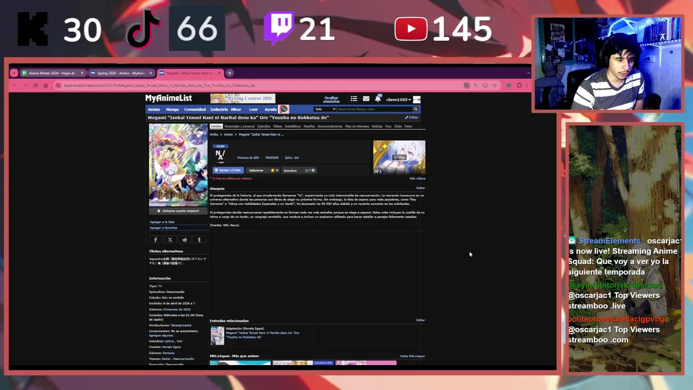Viewport: 693px width, 390px height.
Task: Click the MyAnimeList logo
Action: coord(168,98)
